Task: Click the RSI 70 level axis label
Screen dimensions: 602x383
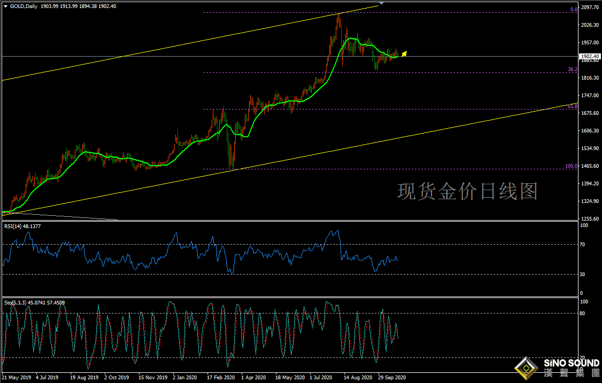Action: [x=584, y=245]
